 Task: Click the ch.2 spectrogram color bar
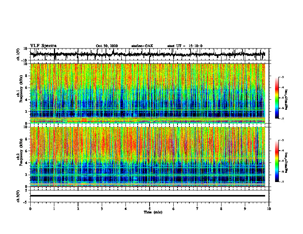click(277, 161)
